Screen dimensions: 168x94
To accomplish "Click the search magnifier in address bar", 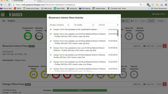I will 141,5.
